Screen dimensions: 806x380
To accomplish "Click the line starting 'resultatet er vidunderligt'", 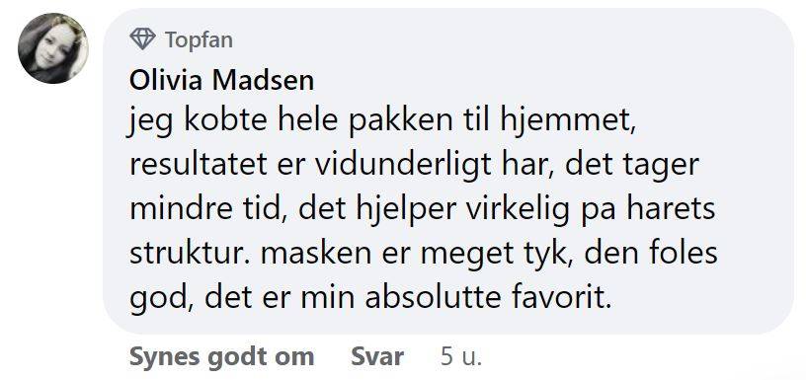I will coord(414,167).
